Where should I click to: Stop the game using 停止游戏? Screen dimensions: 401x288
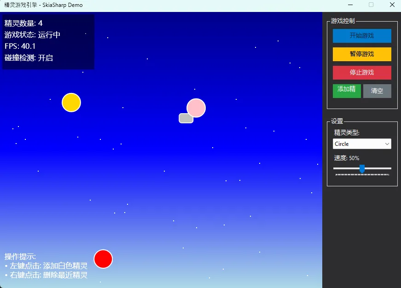362,72
